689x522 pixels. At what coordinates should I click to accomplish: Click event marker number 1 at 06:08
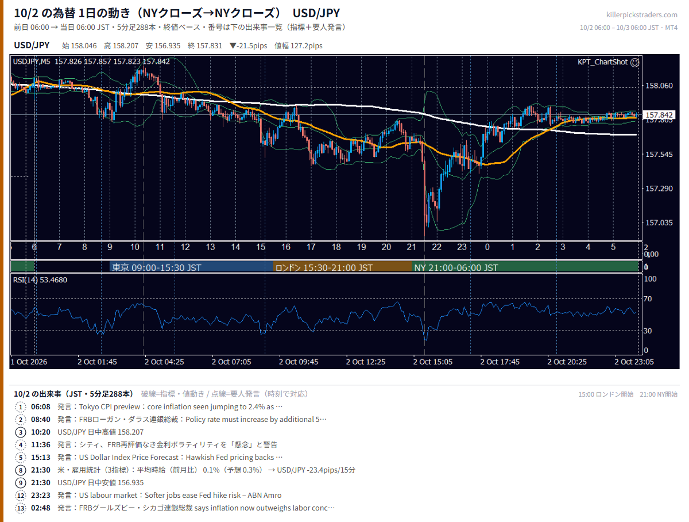pos(21,406)
